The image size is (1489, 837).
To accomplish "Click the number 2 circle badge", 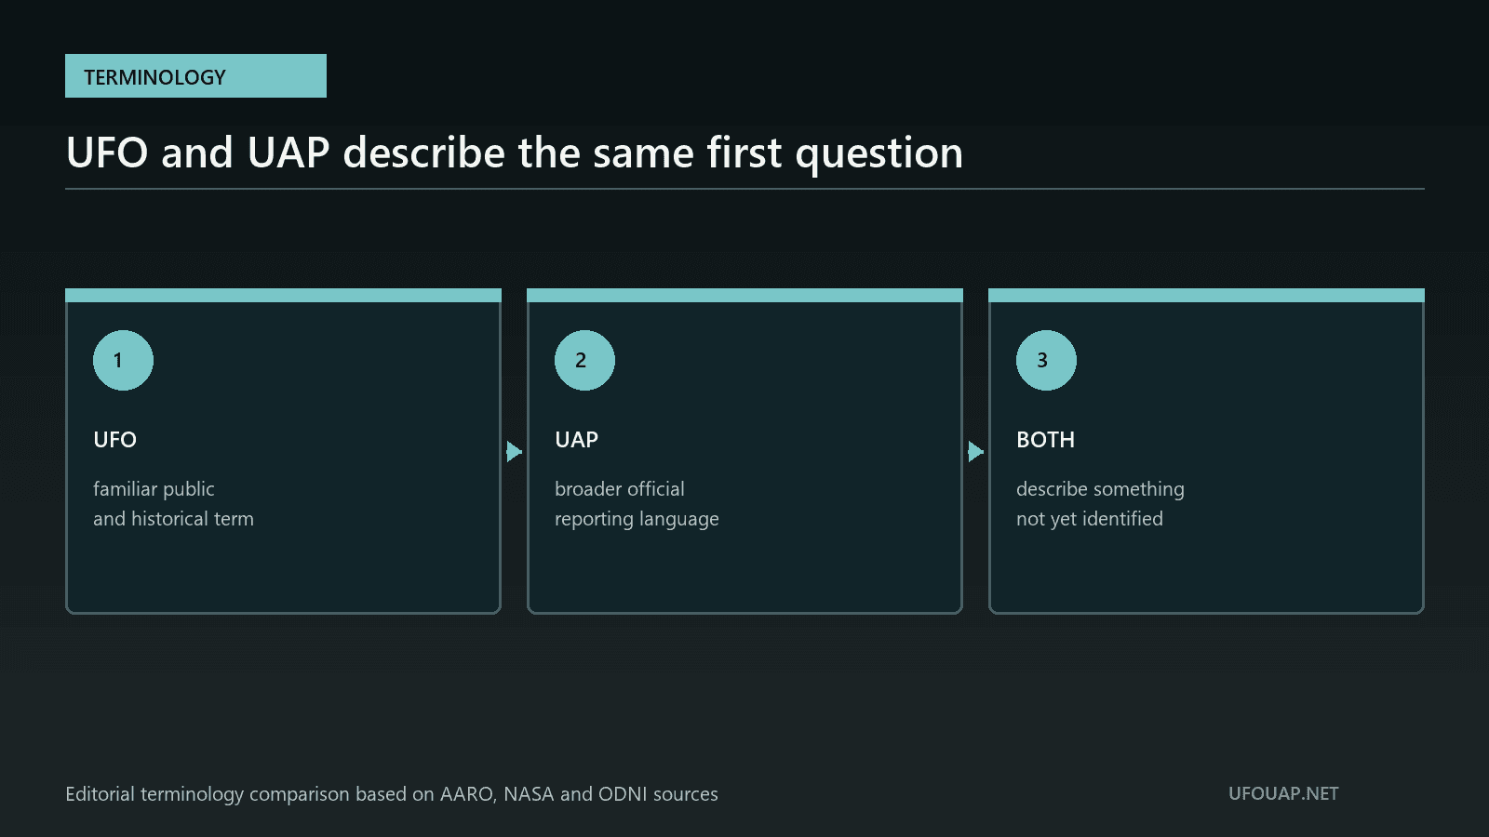I will (x=584, y=360).
